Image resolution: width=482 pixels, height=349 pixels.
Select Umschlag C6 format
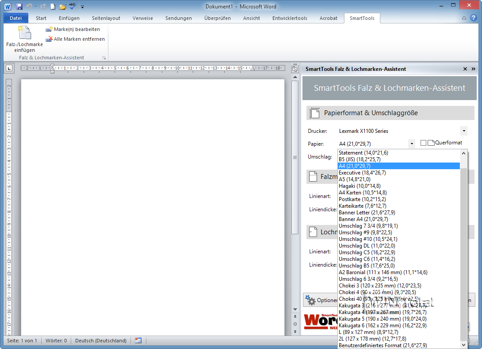399,259
